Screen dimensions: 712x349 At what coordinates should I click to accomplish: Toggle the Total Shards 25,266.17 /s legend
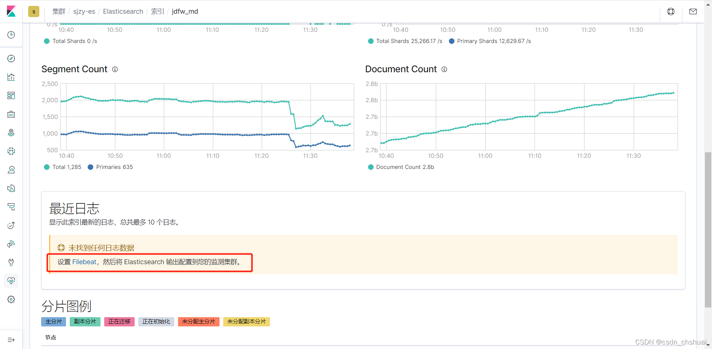(405, 41)
